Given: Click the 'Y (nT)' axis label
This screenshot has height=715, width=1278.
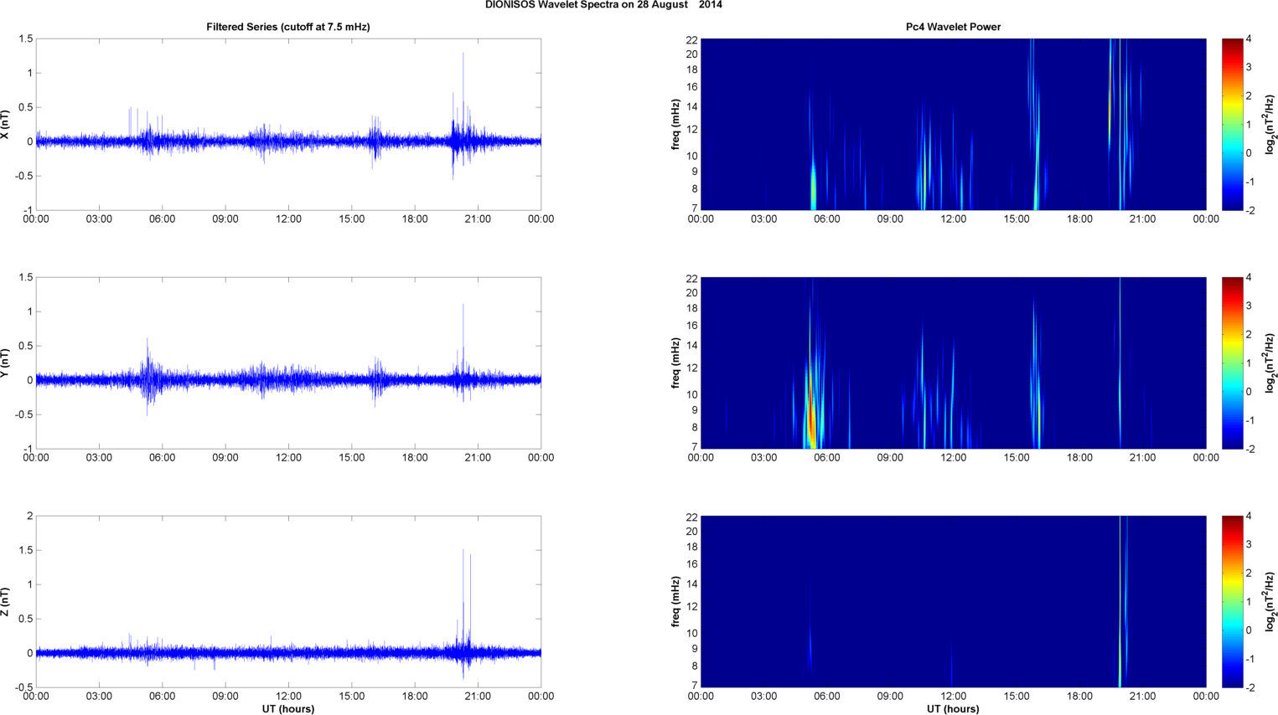Looking at the screenshot, I should [6, 363].
